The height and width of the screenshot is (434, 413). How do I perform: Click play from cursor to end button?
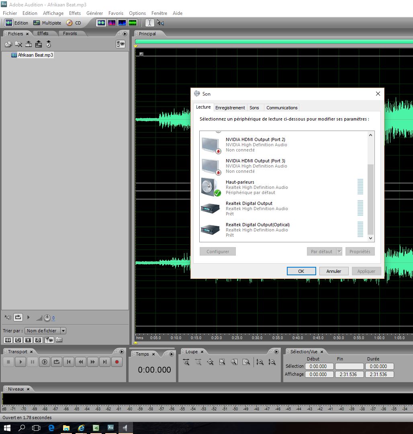pyautogui.click(x=45, y=362)
